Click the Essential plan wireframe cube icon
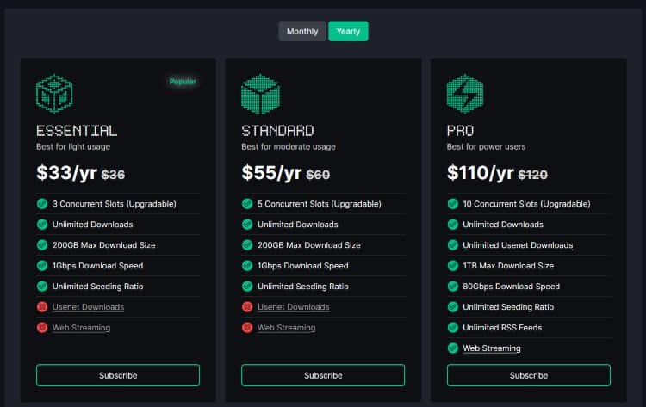The width and height of the screenshot is (646, 407). click(x=54, y=94)
